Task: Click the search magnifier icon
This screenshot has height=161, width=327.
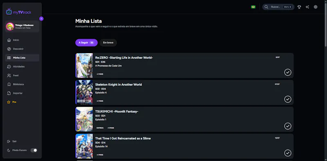Action: [267, 7]
